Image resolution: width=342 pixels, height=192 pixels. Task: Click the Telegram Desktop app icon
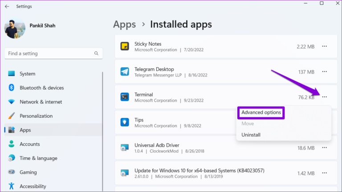point(125,72)
